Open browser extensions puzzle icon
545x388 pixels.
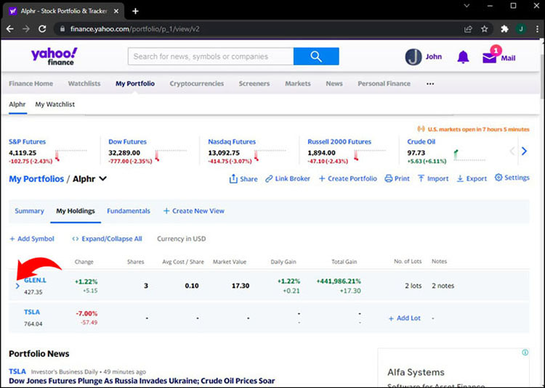point(504,29)
